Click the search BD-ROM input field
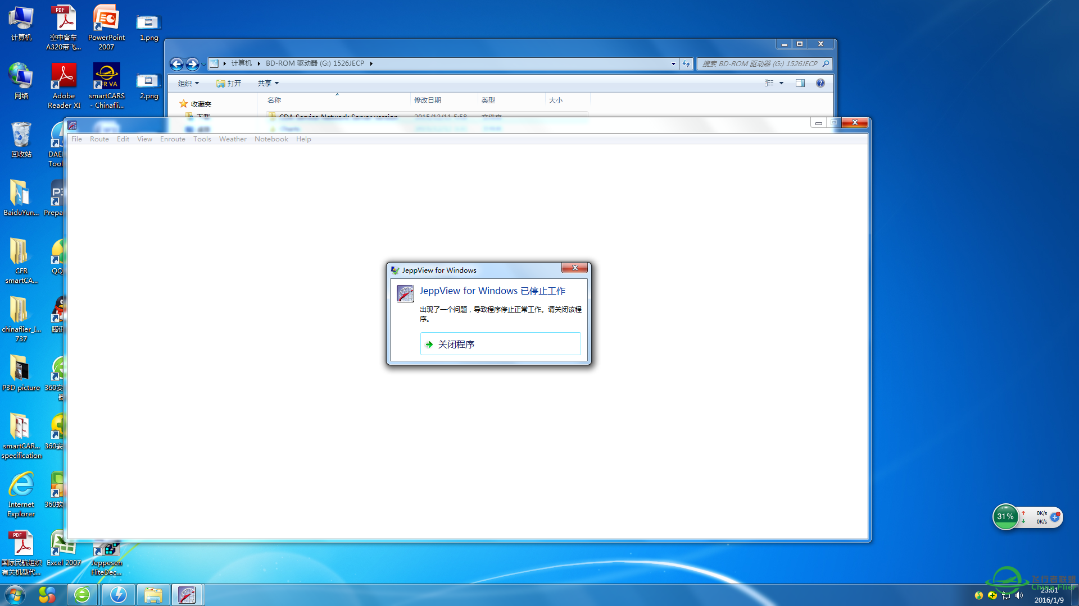 click(760, 64)
